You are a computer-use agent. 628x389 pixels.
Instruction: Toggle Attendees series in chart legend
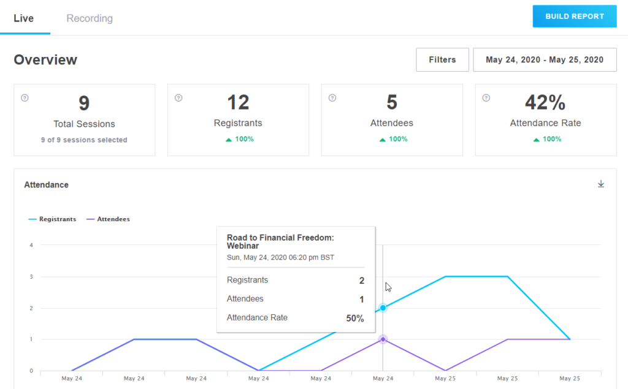(109, 219)
